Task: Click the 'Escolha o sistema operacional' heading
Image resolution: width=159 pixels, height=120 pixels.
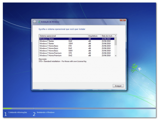Action: (62, 29)
